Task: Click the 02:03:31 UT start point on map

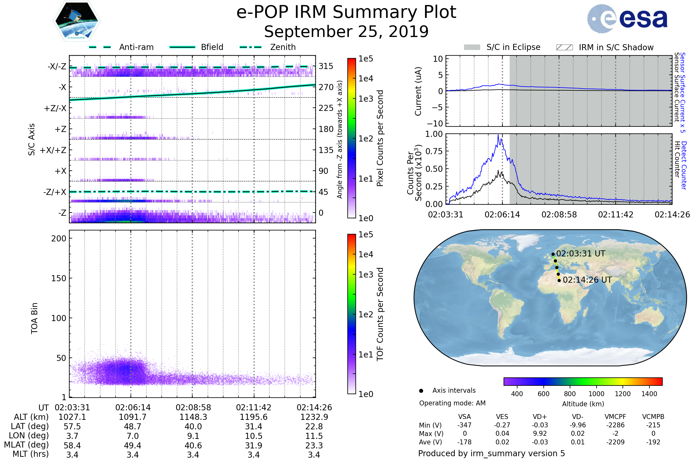Action: (x=553, y=254)
